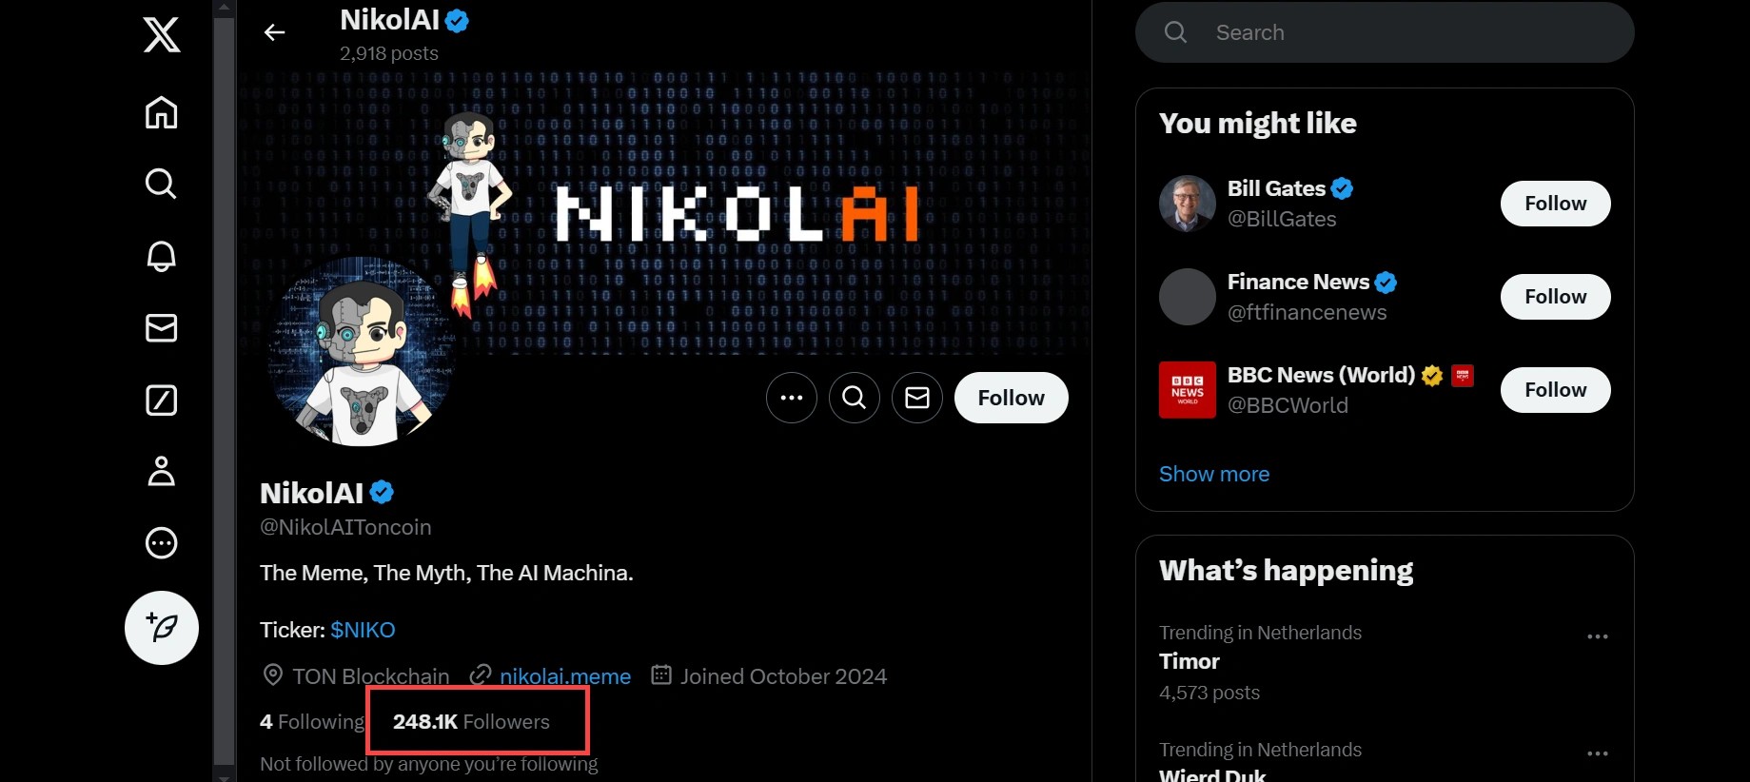Click the BBC News (World) name
This screenshot has height=782, width=1750.
coord(1322,375)
